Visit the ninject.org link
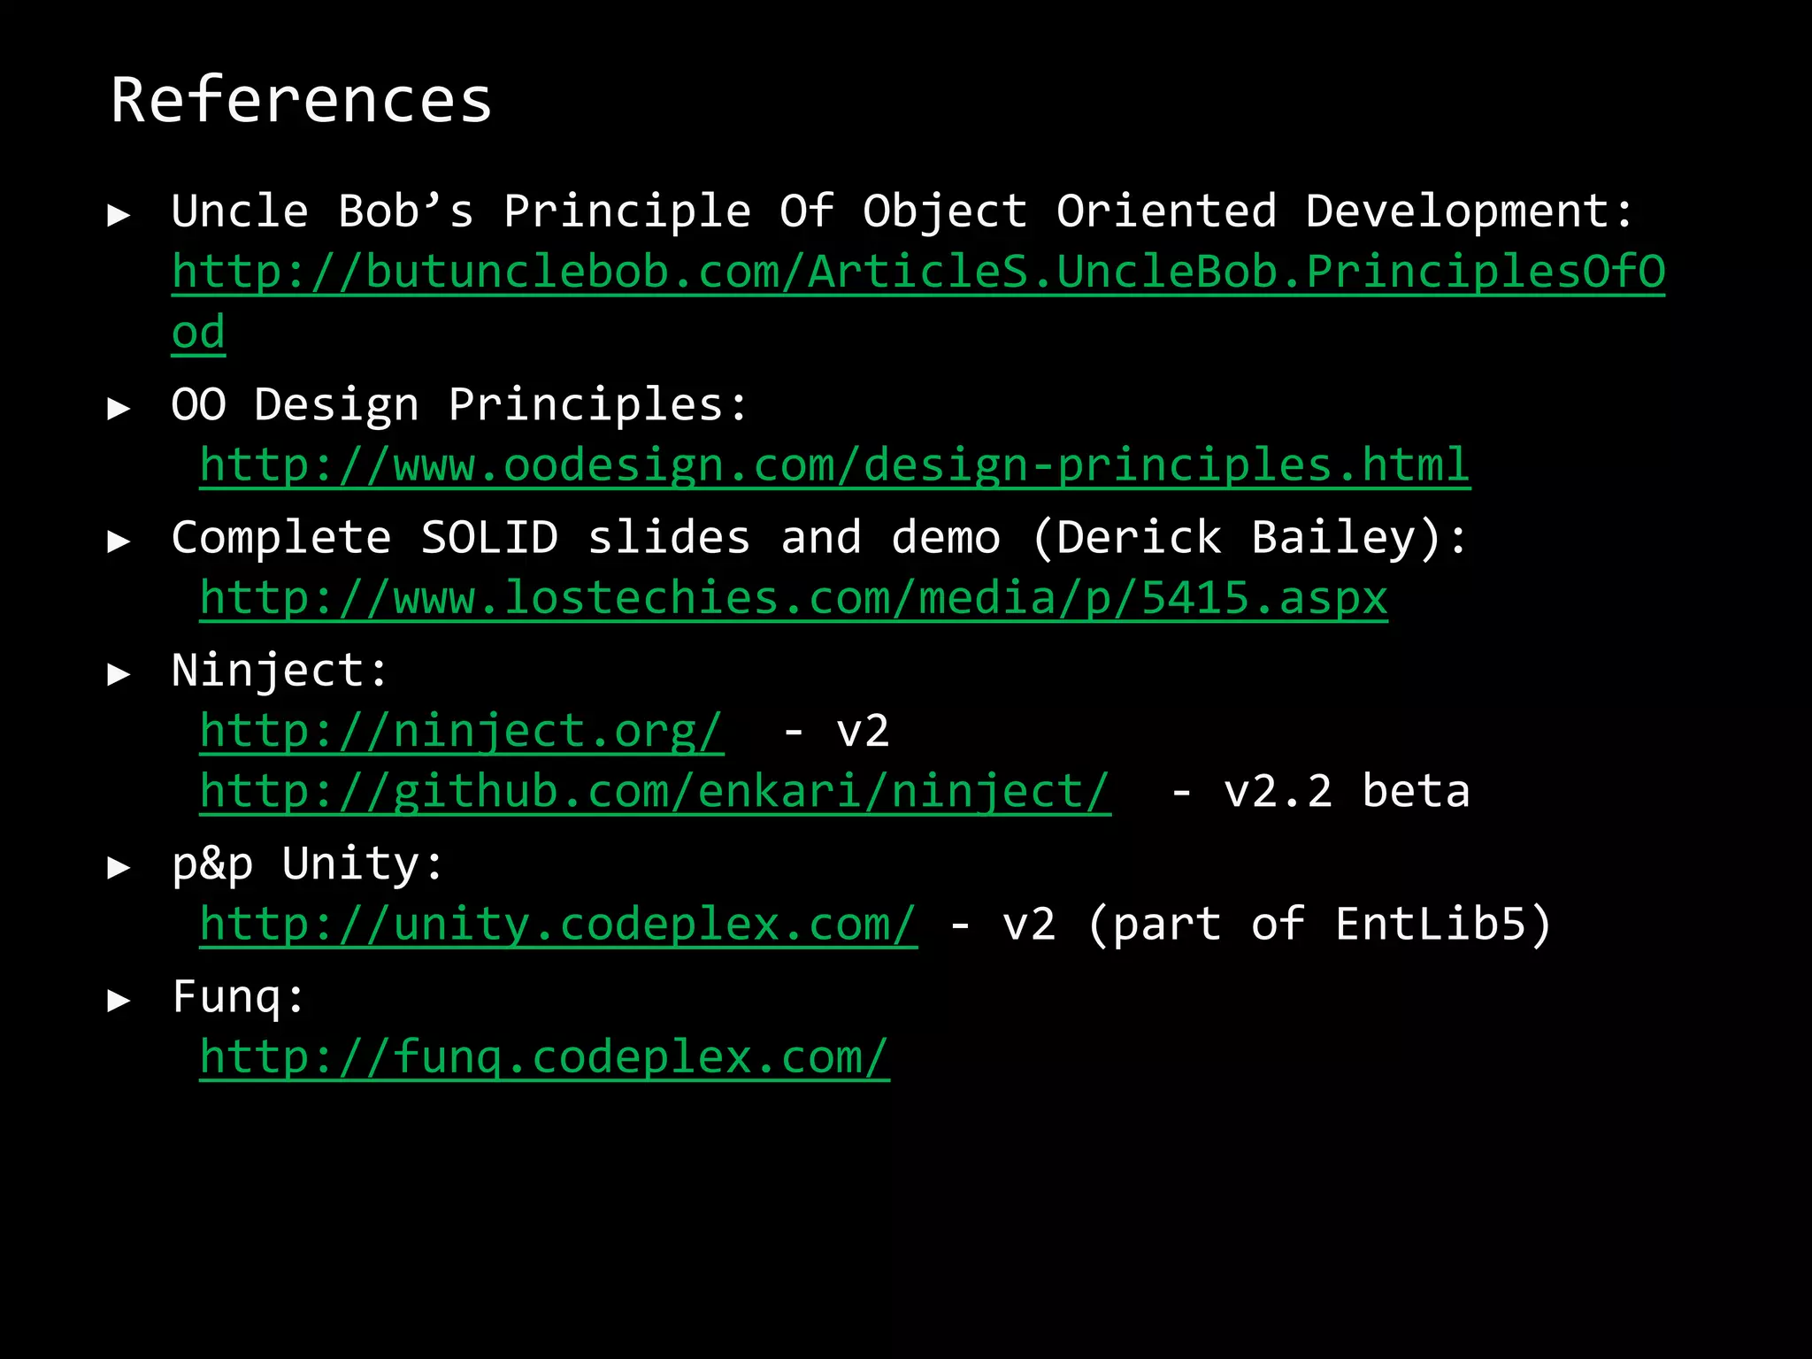The height and width of the screenshot is (1359, 1812). coord(462,732)
